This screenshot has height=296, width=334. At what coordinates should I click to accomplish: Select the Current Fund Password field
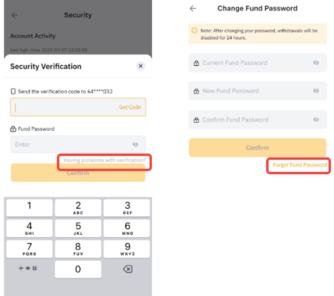(x=249, y=63)
